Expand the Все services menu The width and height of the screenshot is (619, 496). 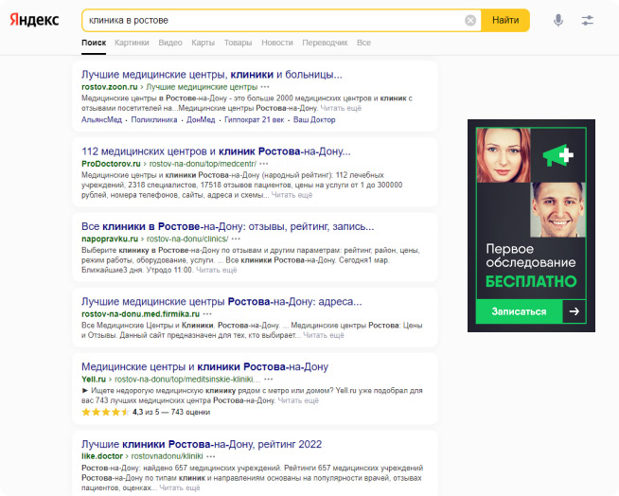coord(363,43)
